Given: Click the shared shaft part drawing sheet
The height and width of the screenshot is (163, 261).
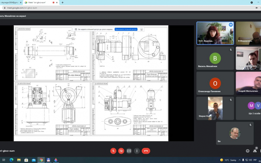Looking at the screenshot, I should [x=53, y=53].
